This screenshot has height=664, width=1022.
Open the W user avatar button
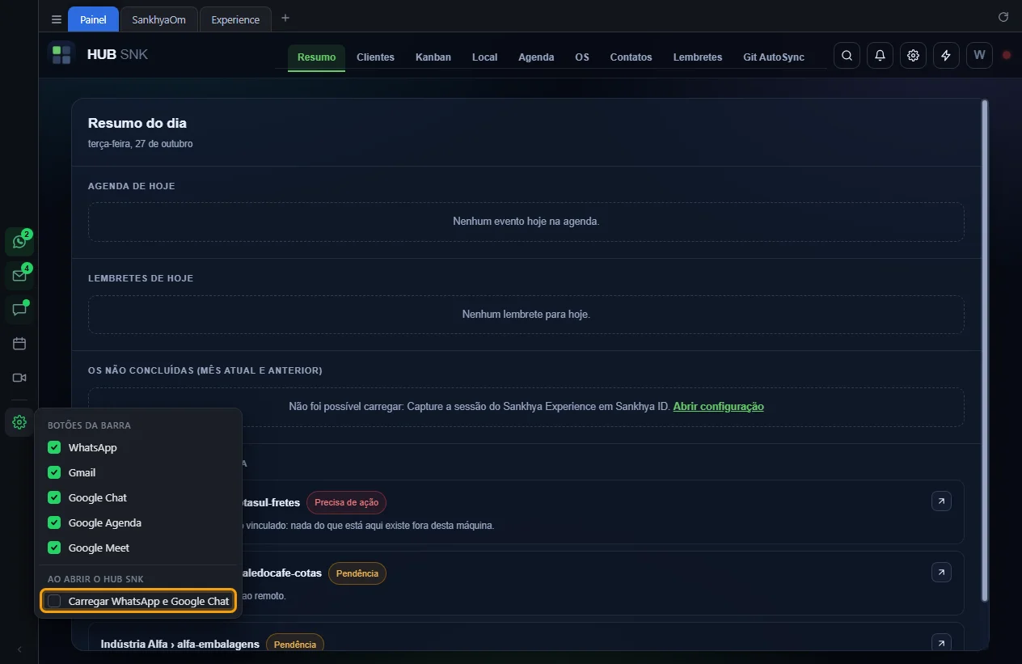coord(979,55)
